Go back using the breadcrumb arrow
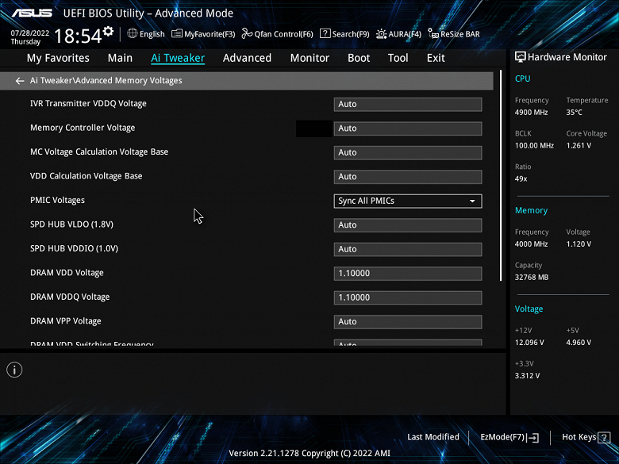The height and width of the screenshot is (464, 619). click(19, 81)
